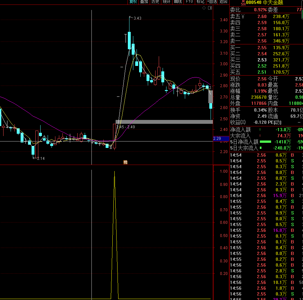303x300 pixels.
Task: Click the blue 2.29 price axis label
Action: [217, 139]
